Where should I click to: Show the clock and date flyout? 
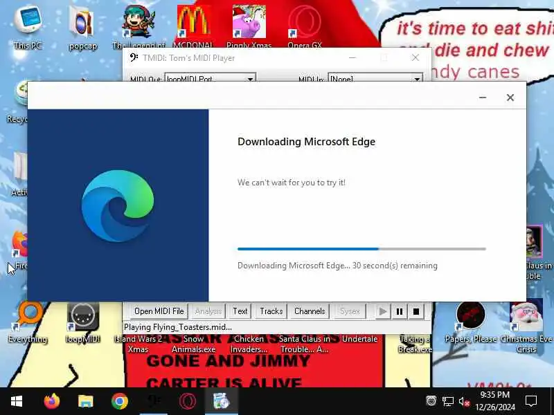495,401
